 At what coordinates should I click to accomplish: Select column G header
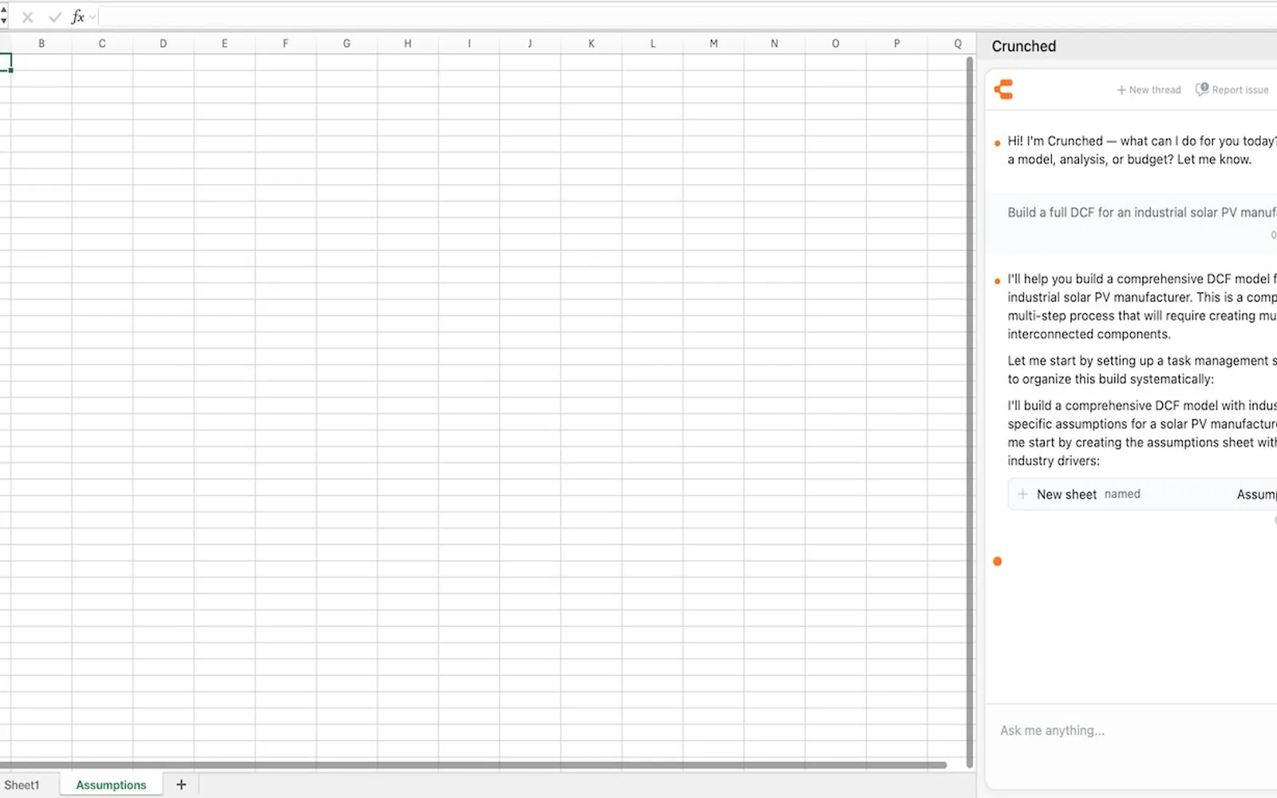346,44
